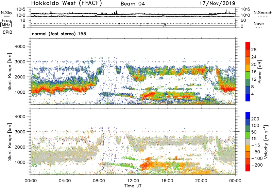
Task: Click the velocity colorbar title "Velocity [m s-1]"
Action: 266,142
